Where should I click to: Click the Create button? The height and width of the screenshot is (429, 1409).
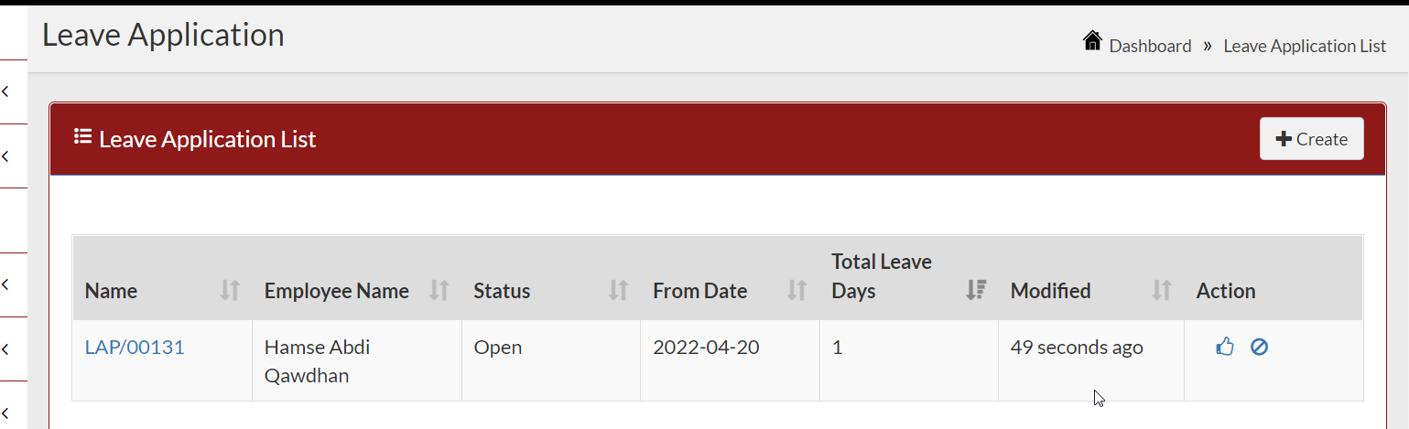(1311, 139)
